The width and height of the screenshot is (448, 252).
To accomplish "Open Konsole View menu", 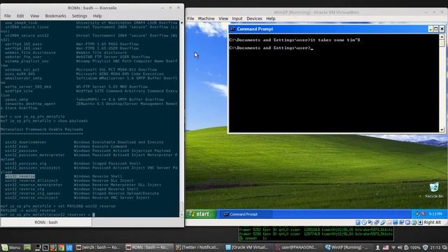I will [34, 15].
